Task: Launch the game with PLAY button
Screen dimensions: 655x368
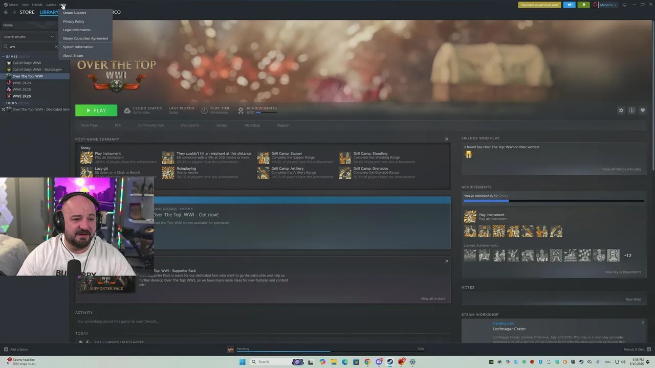Action: point(96,110)
